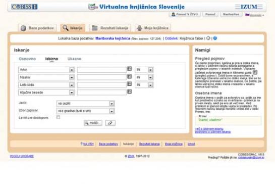Click into the Naslov text input field

pos(102,77)
